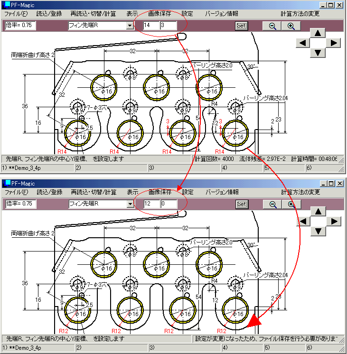Open 再読込・切替/計算 menu in top window
The image size is (347, 354).
point(93,14)
